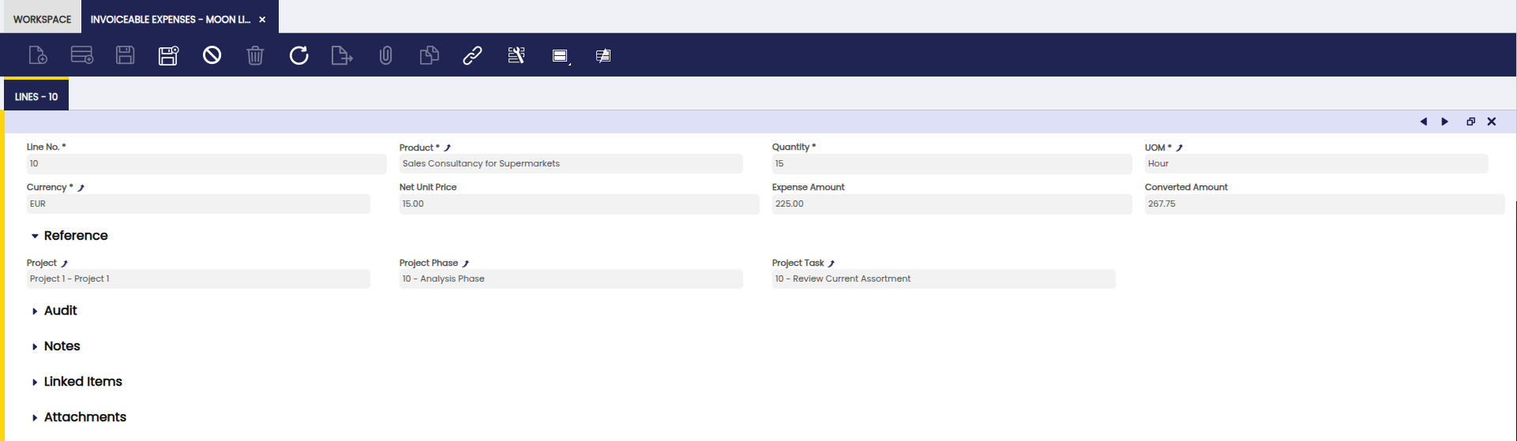Cancel changes with the undo circle icon
The height and width of the screenshot is (441, 1517).
212,55
